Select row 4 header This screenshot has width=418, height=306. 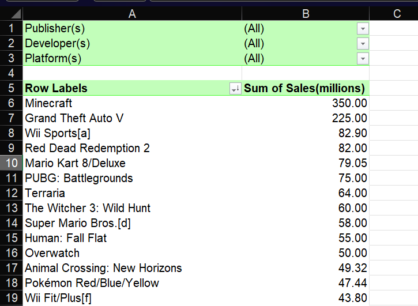click(x=11, y=73)
